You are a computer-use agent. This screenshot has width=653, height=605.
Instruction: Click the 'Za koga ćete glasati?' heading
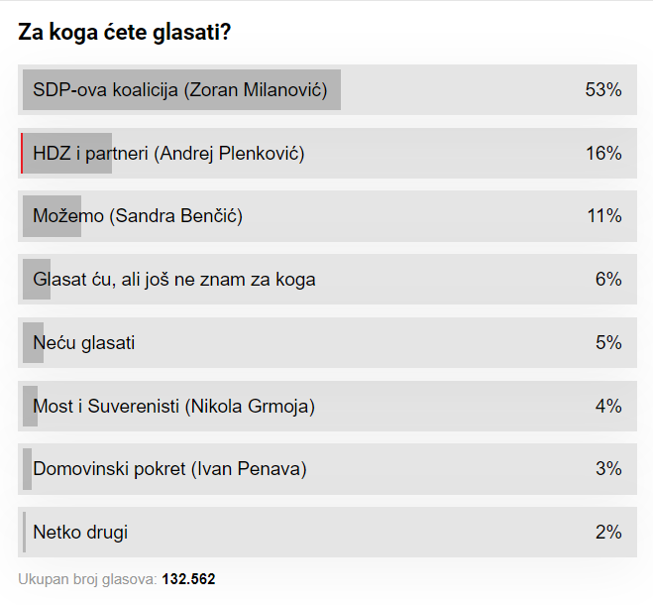pyautogui.click(x=125, y=33)
